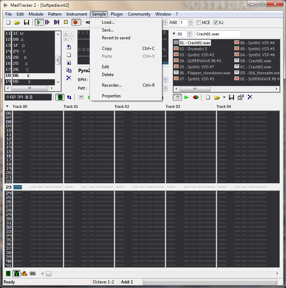The height and width of the screenshot is (288, 286).
Task: Choose Properties in the Sample menu
Action: point(126,96)
